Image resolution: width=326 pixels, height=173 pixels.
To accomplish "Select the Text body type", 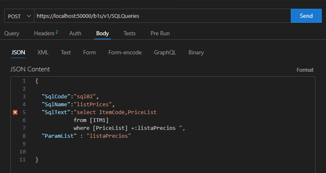I will point(66,52).
